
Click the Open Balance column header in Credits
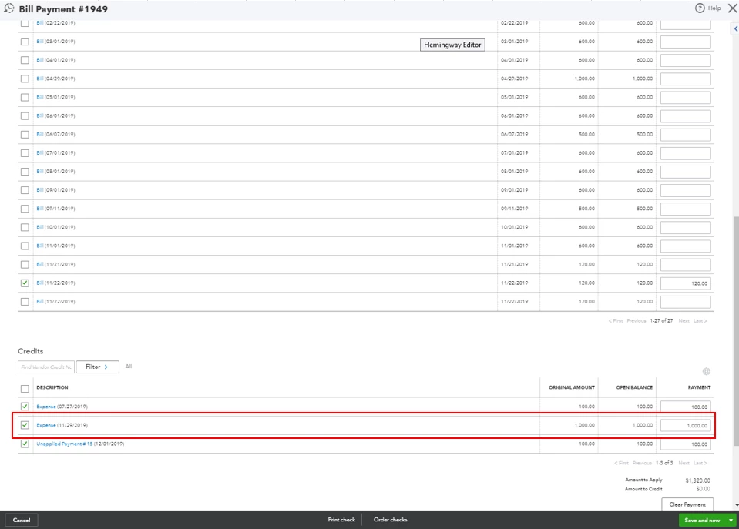pyautogui.click(x=634, y=387)
